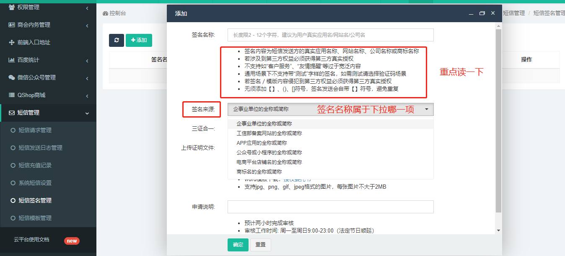Choose 工信部备案网站的全称或简称 option
565x256 pixels.
[x=269, y=133]
